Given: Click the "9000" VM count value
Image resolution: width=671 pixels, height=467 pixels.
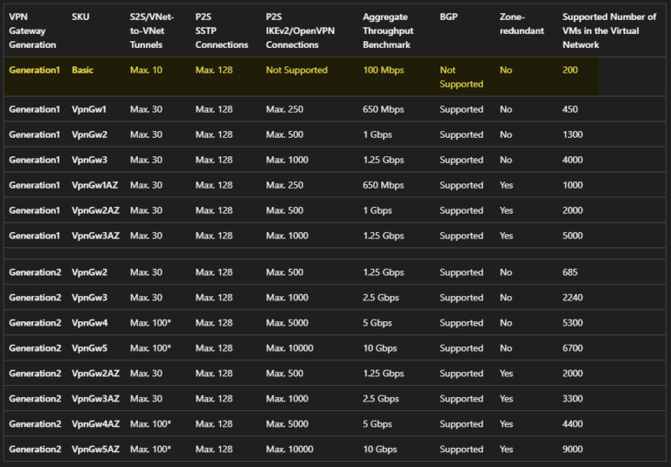Looking at the screenshot, I should 572,449.
